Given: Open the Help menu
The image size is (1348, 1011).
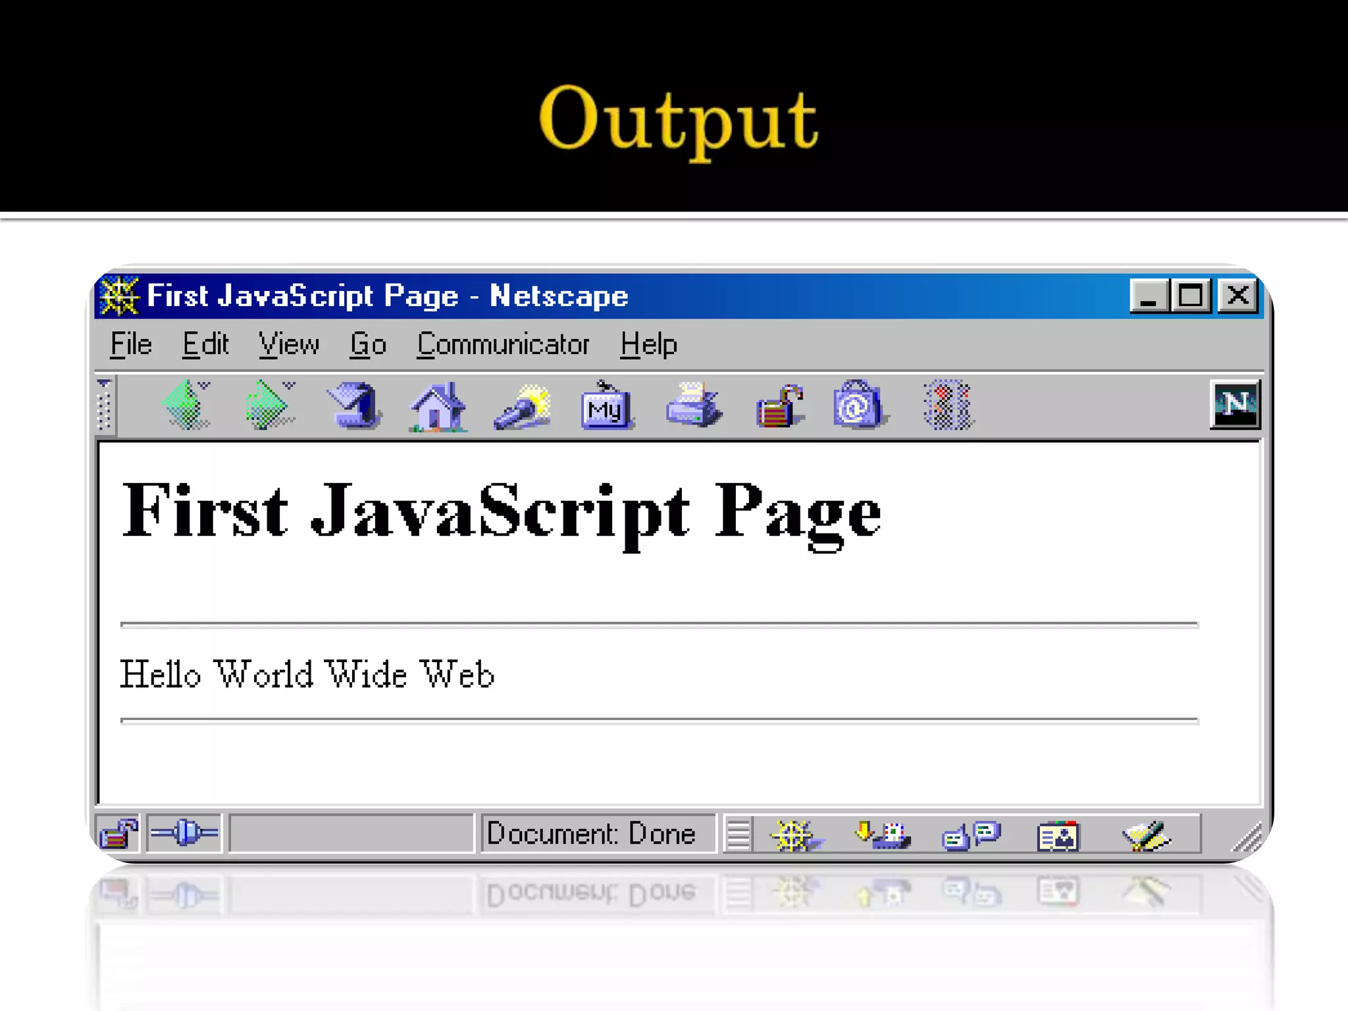Looking at the screenshot, I should 648,344.
